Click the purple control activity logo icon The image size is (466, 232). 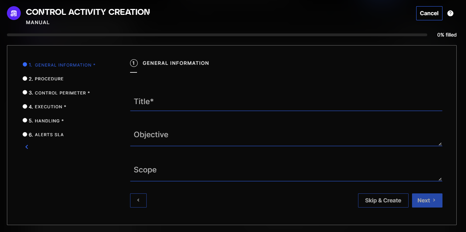tap(14, 13)
